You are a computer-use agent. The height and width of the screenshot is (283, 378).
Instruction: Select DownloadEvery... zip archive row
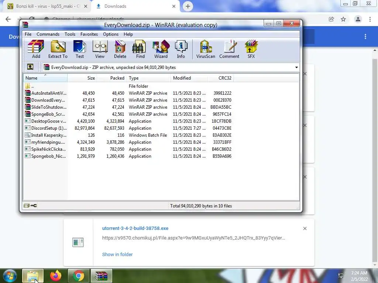tap(129, 100)
